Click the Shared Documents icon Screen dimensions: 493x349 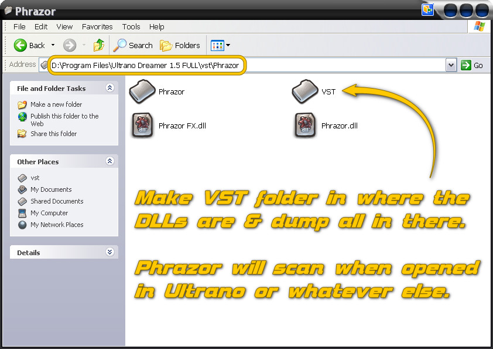pos(22,201)
